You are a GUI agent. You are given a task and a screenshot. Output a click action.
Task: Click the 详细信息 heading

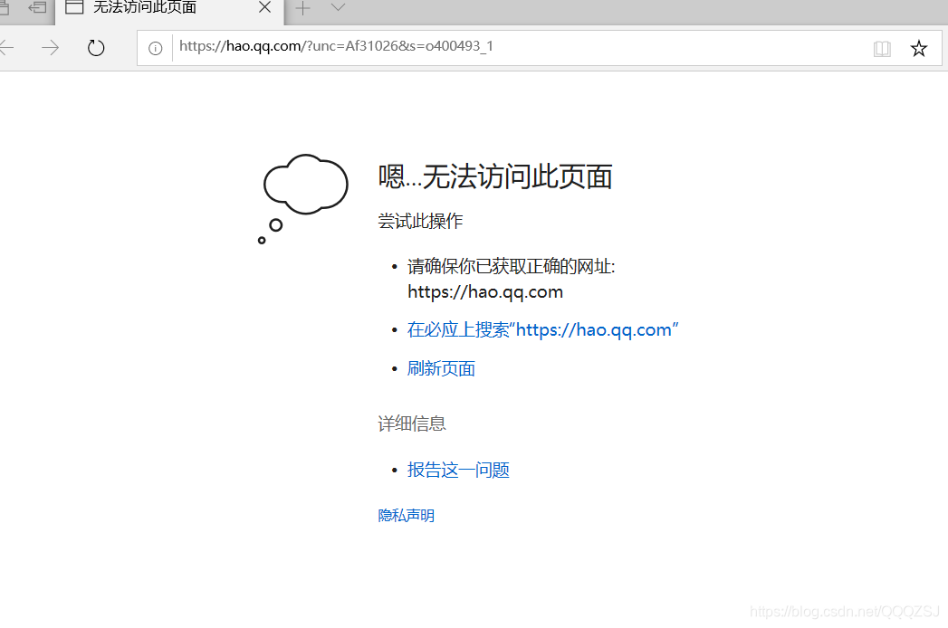click(412, 423)
